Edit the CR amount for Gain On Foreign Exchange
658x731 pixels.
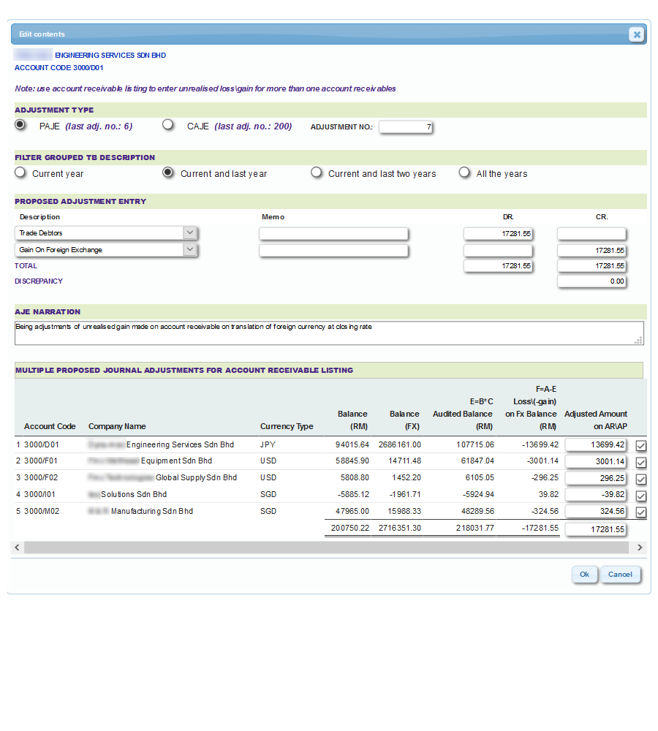[591, 250]
